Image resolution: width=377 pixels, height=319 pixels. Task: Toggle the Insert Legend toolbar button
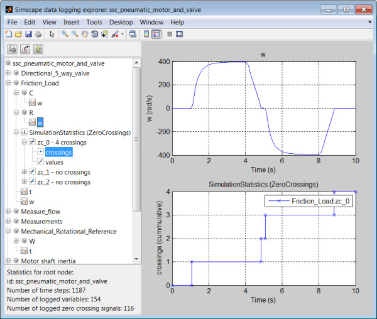(x=156, y=34)
